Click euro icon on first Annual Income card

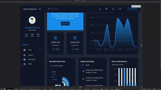55,38
